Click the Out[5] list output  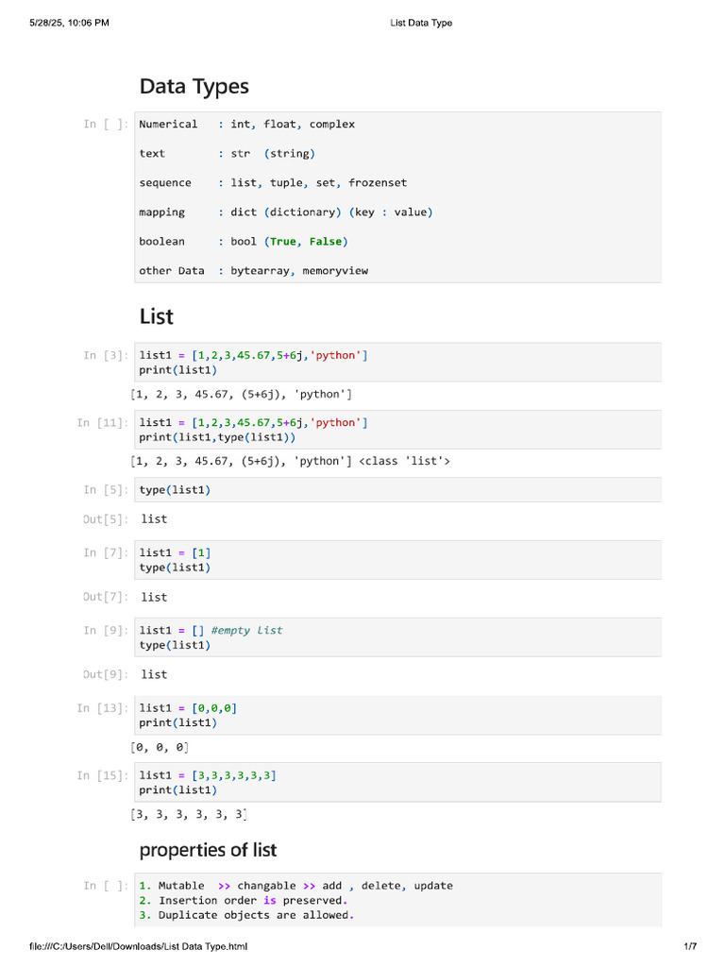click(x=154, y=519)
